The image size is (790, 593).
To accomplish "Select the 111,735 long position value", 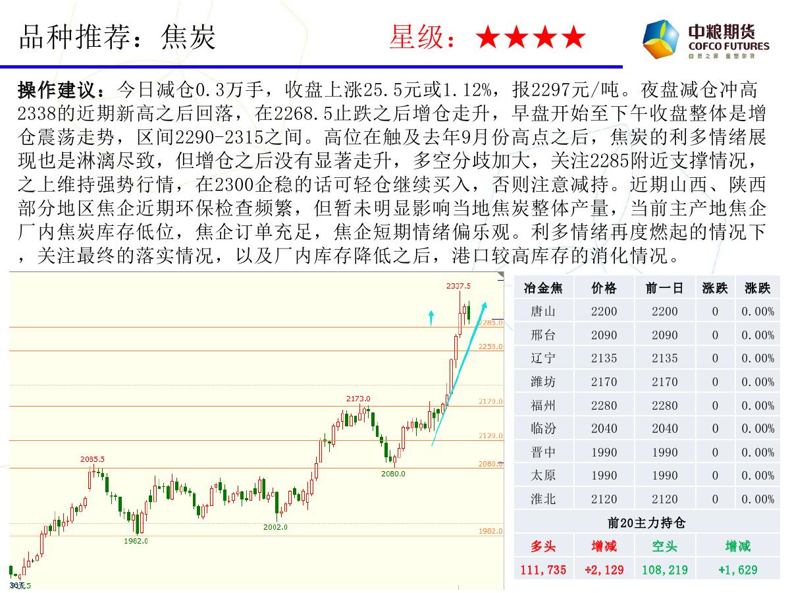I will pos(543,570).
